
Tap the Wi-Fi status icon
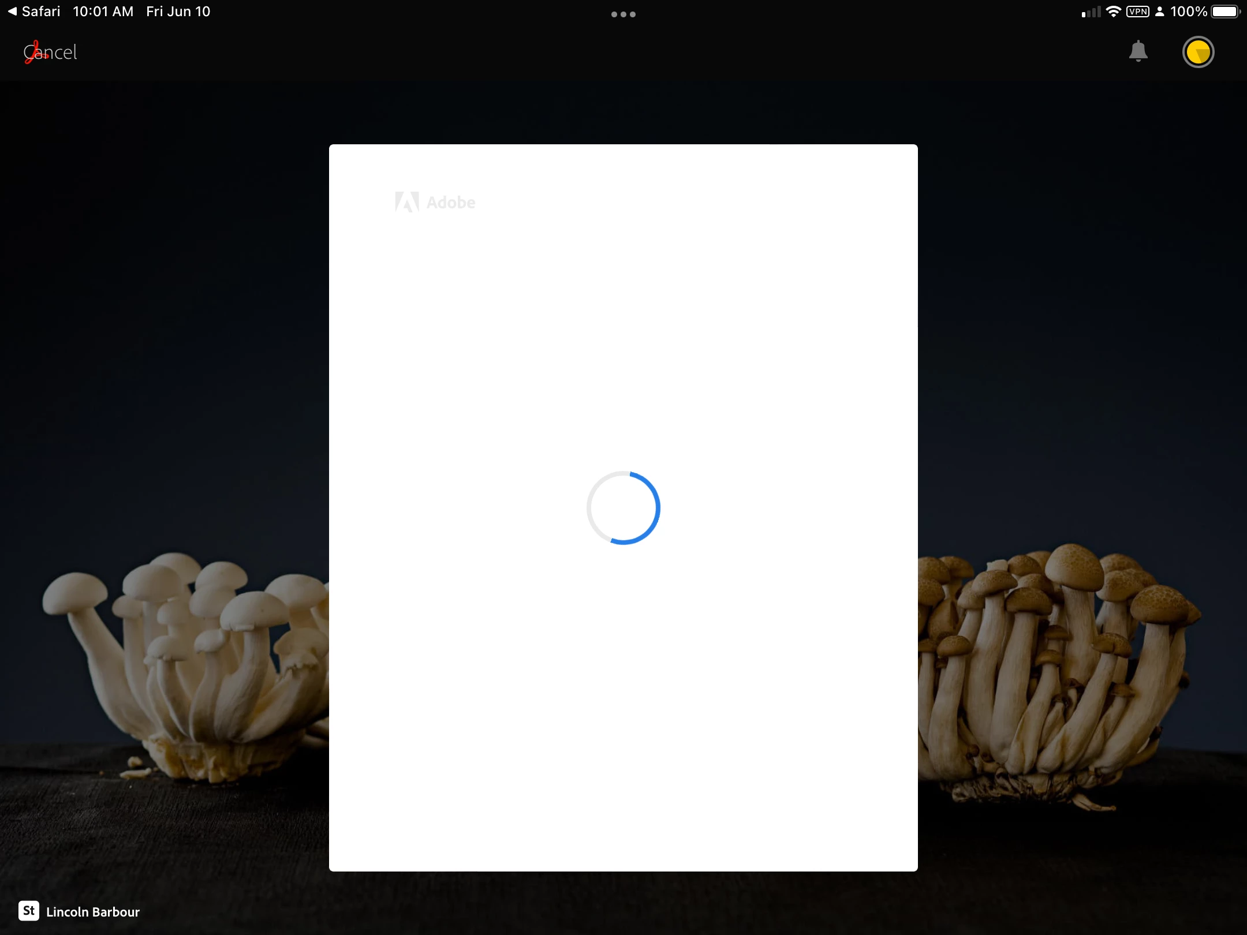[1113, 12]
